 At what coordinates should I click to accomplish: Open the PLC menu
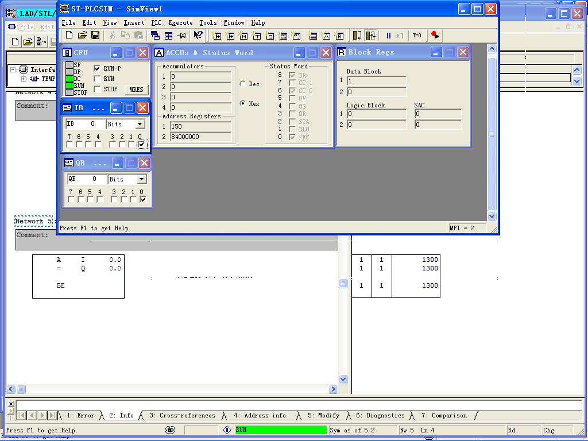tap(156, 22)
